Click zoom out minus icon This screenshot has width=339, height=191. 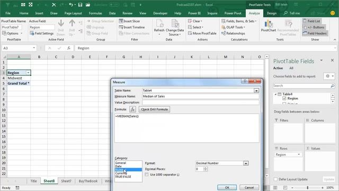pyautogui.click(x=292, y=187)
